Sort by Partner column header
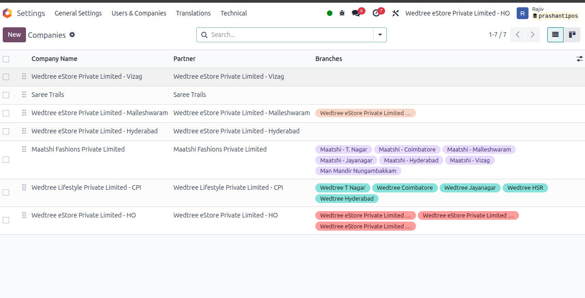 click(185, 59)
